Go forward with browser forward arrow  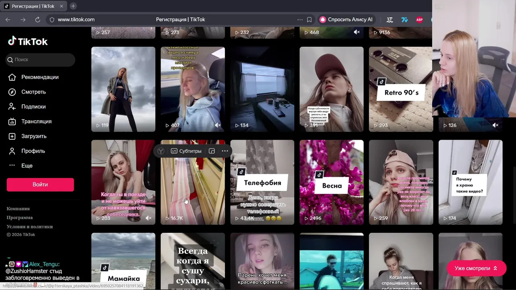point(23,19)
